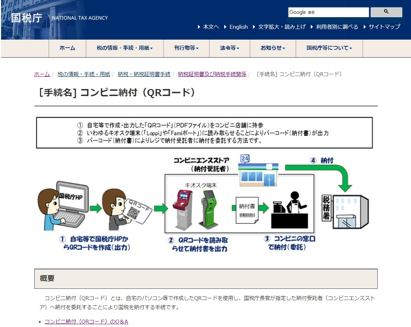Click 納税証明書及び納税手続関係 breadcrumb link

(212, 74)
